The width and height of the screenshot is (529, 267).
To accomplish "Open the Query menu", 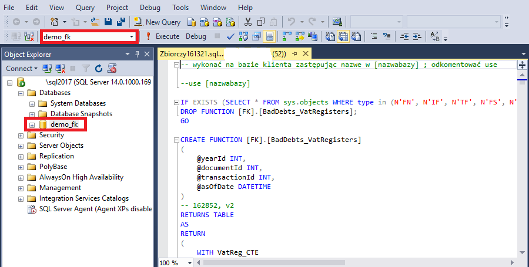I will pos(85,8).
